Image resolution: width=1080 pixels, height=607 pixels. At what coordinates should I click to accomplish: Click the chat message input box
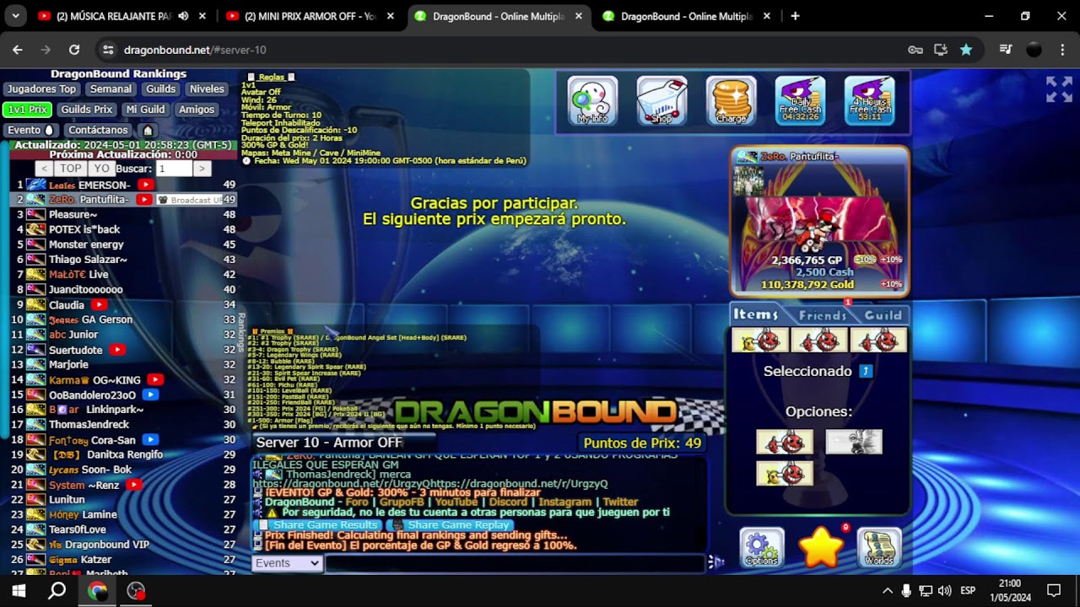pyautogui.click(x=515, y=563)
